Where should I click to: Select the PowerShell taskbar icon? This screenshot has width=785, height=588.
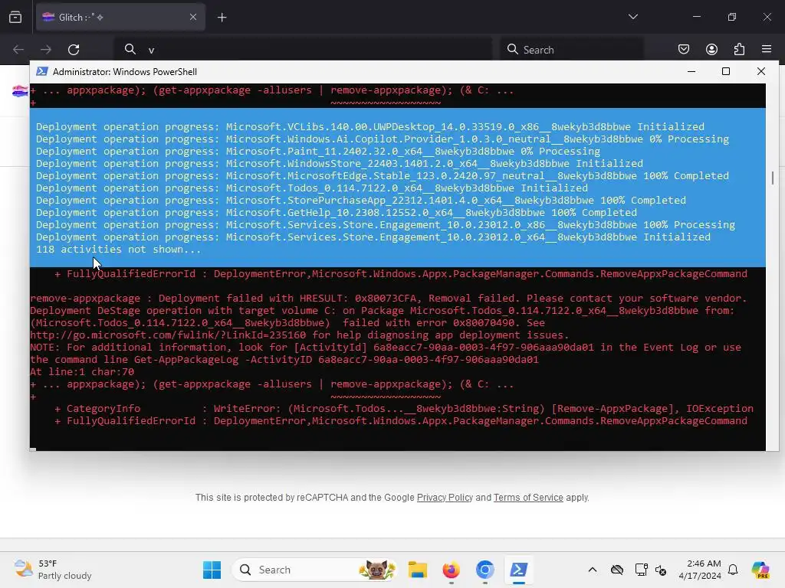[x=519, y=570]
